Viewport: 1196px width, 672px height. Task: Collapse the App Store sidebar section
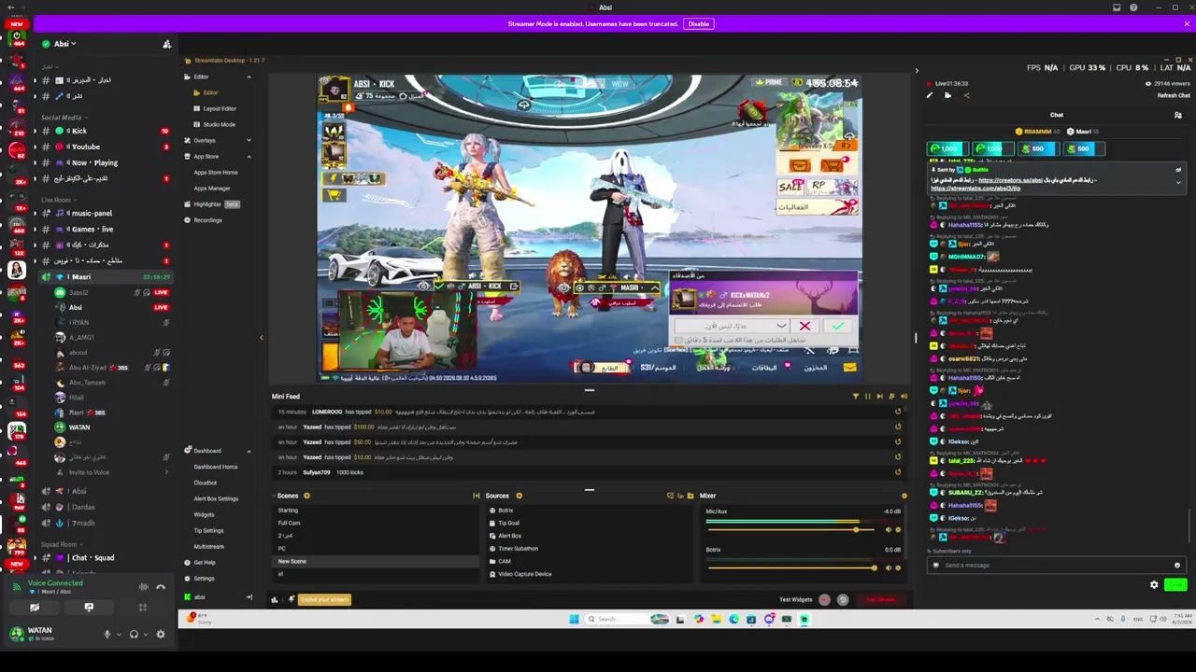[249, 156]
